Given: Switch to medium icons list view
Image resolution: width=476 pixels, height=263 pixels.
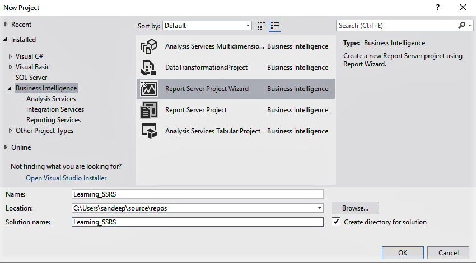Looking at the screenshot, I should pyautogui.click(x=275, y=26).
